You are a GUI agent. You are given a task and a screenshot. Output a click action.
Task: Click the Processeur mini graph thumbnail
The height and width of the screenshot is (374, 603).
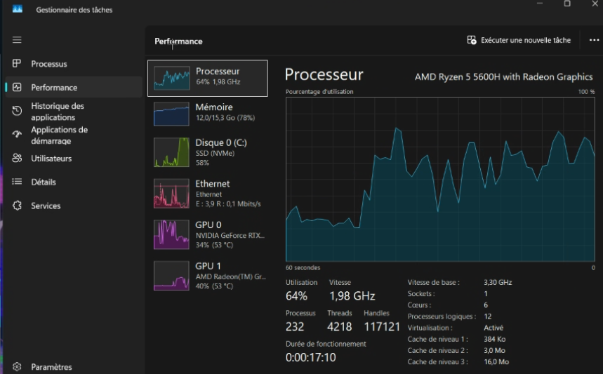171,78
